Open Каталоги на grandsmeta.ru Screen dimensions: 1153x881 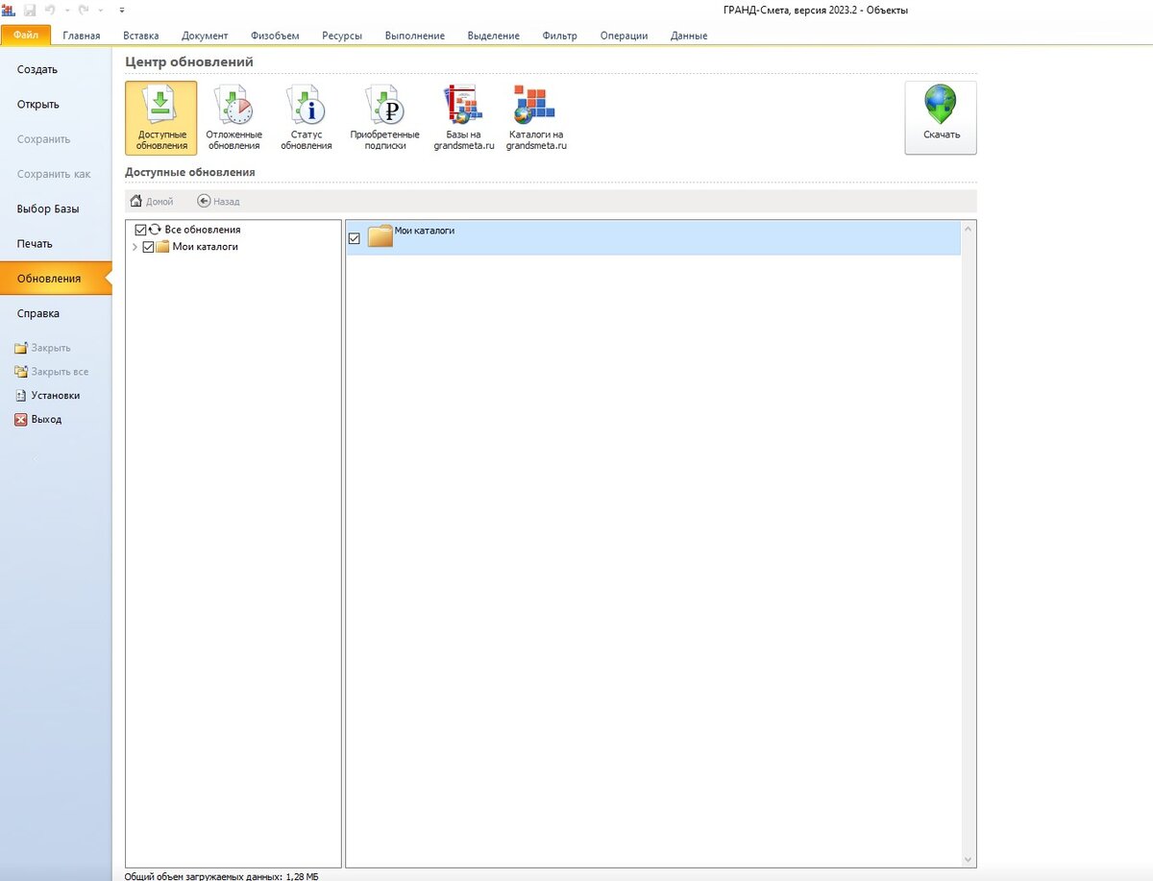536,117
